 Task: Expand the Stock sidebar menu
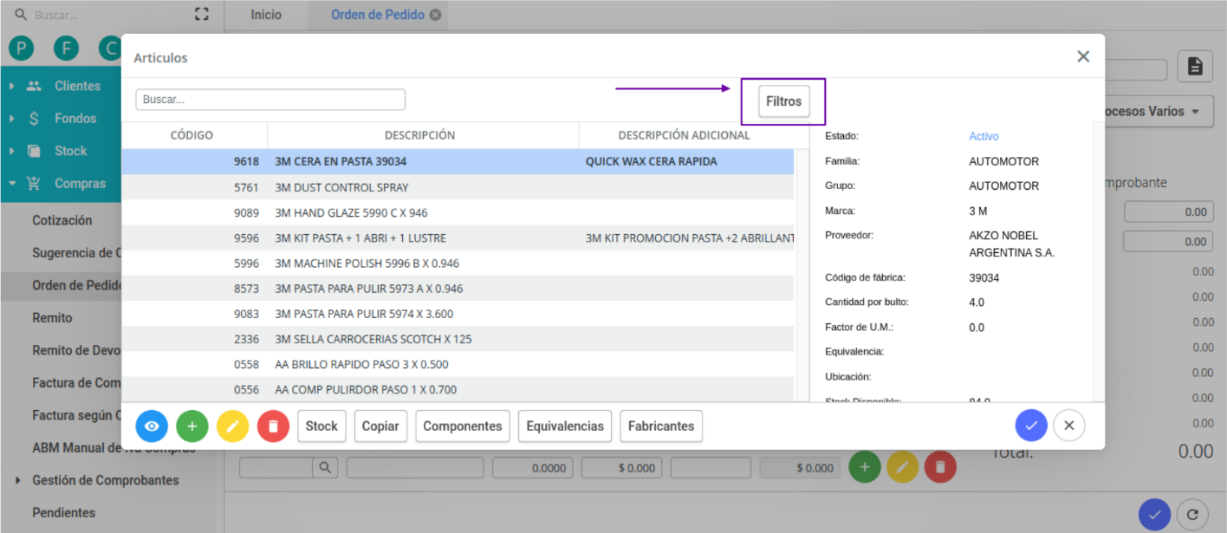tap(70, 151)
